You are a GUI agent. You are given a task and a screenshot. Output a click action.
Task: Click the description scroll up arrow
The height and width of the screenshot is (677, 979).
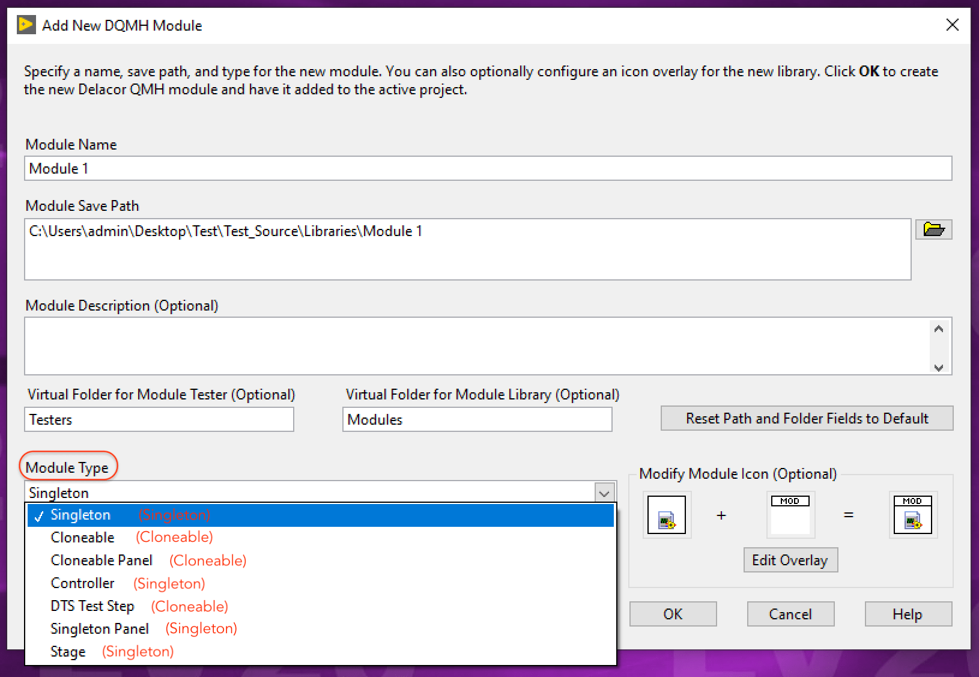pyautogui.click(x=939, y=329)
